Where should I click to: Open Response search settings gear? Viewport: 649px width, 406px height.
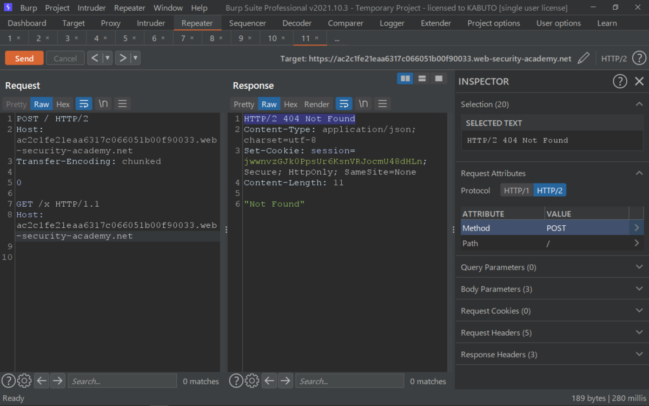252,381
